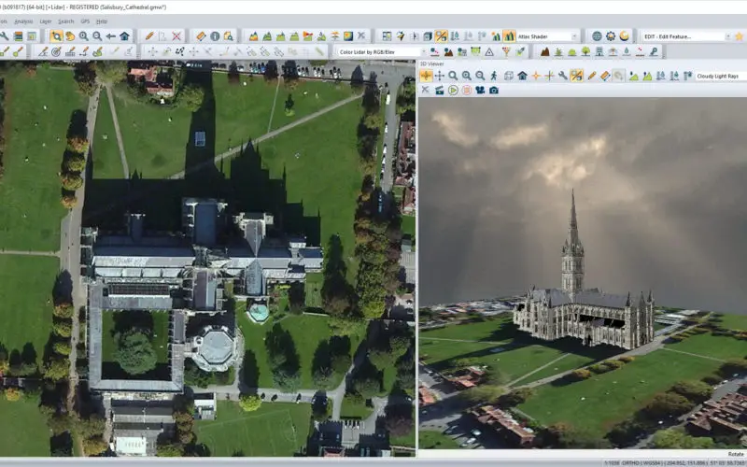Click the round fountain on 2D map
Image resolution: width=747 pixels, height=467 pixels.
click(259, 313)
